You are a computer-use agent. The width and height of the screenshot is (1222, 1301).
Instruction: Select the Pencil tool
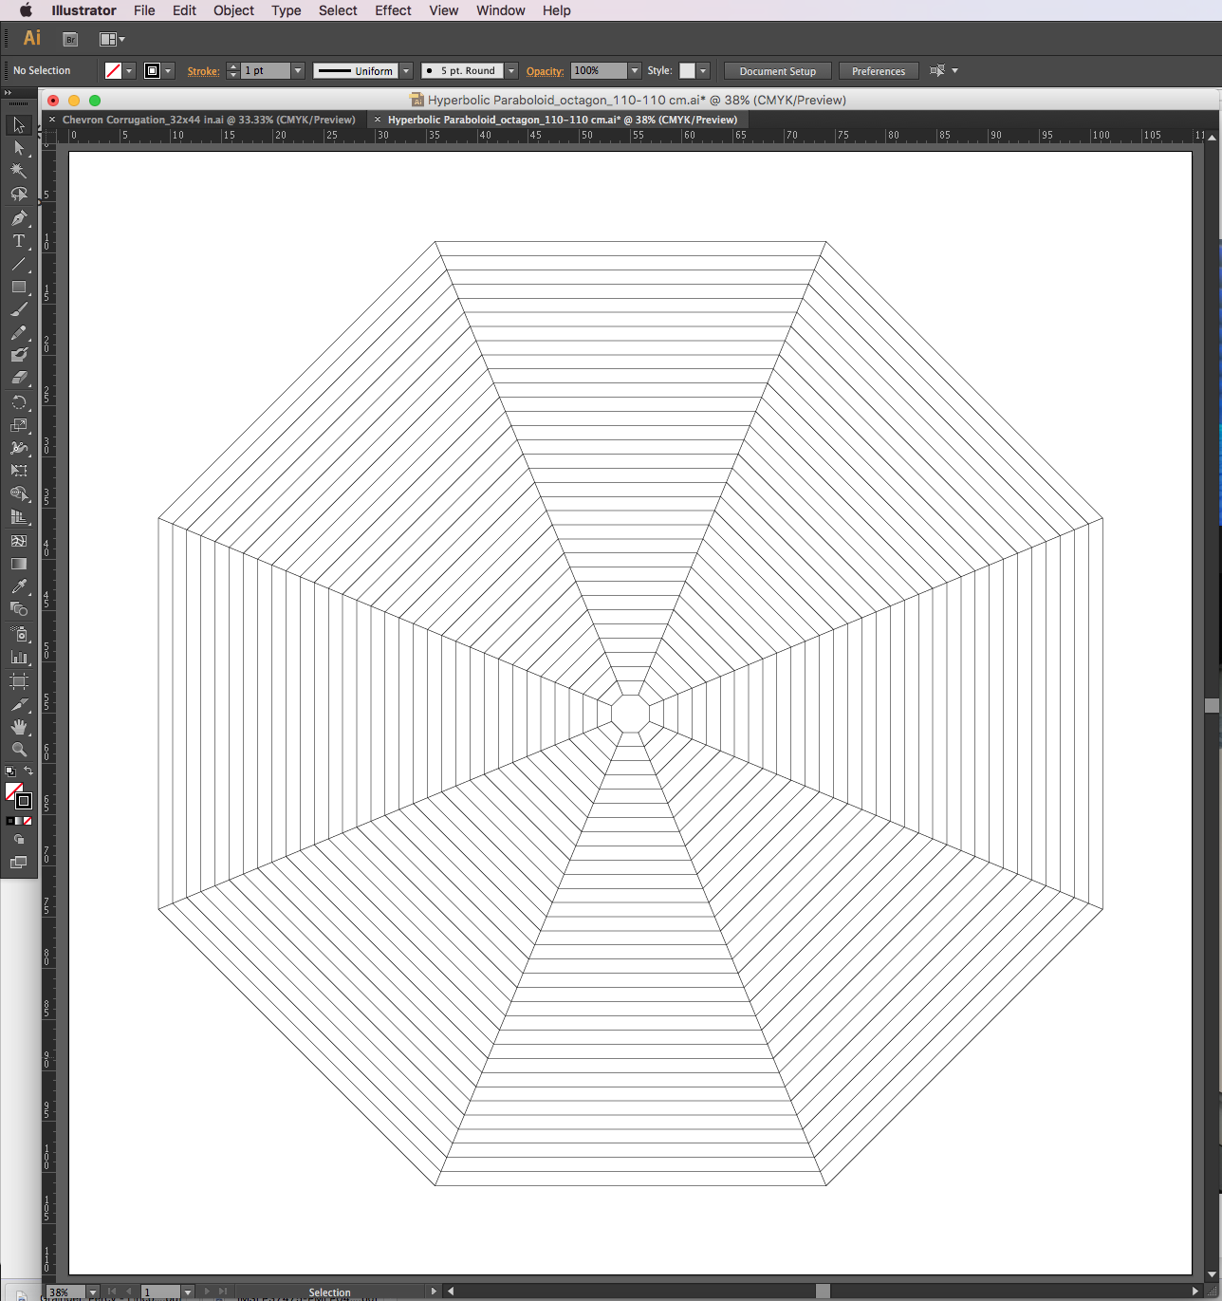click(x=18, y=333)
